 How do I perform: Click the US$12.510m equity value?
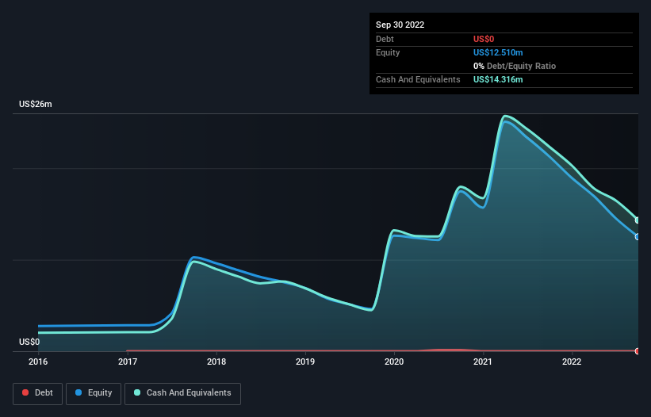[498, 52]
